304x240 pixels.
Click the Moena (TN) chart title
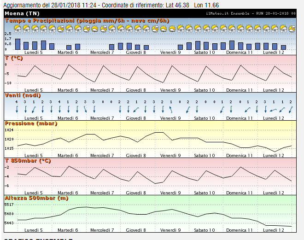pyautogui.click(x=22, y=13)
